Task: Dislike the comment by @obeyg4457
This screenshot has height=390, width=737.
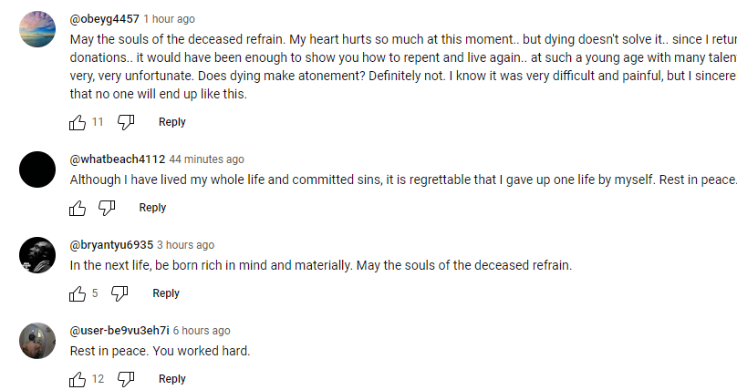Action: (x=126, y=122)
